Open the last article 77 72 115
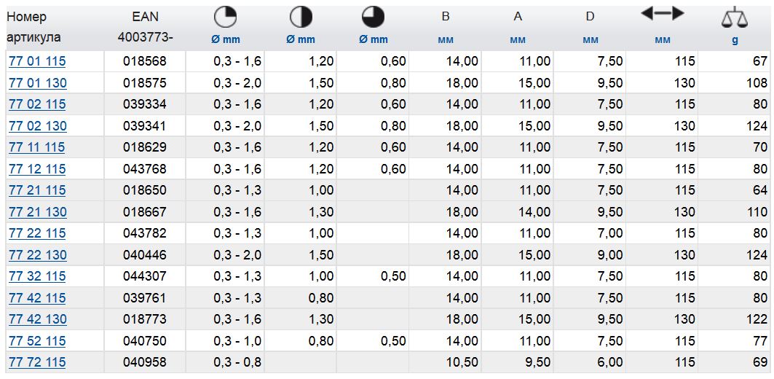 pyautogui.click(x=36, y=362)
